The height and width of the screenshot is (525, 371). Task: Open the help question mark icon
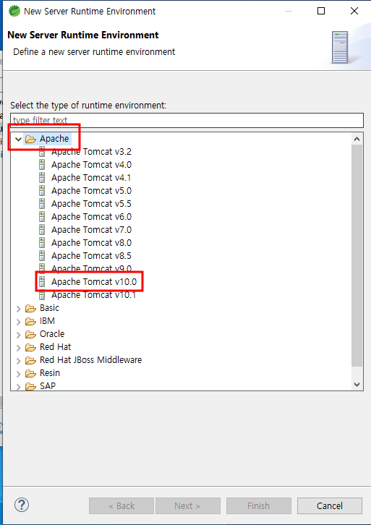pos(22,505)
